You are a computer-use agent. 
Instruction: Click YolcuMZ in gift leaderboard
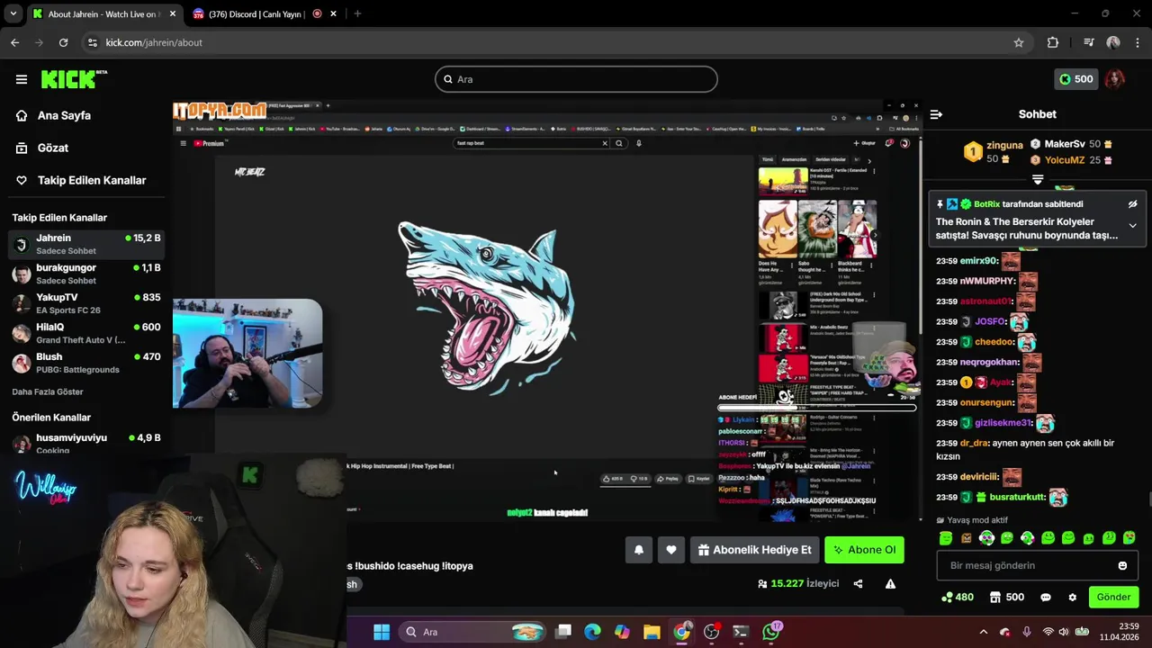1065,160
